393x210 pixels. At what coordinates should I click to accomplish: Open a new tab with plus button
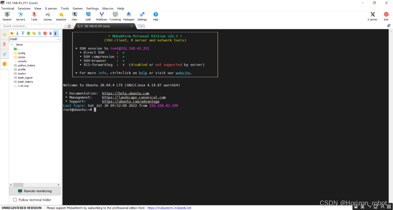[x=141, y=26]
